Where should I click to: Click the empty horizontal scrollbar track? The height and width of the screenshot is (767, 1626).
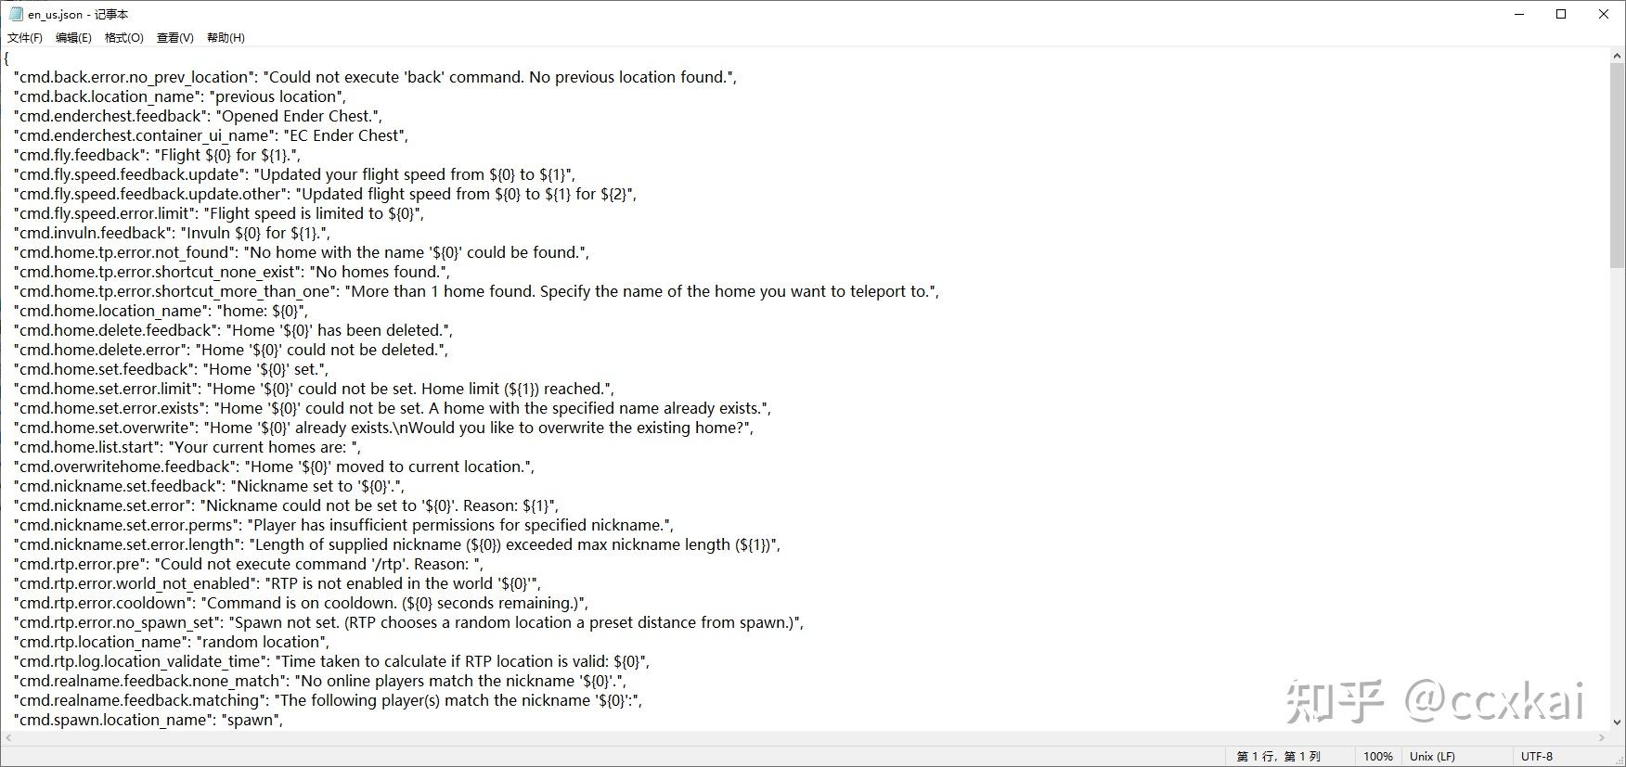pyautogui.click(x=805, y=738)
